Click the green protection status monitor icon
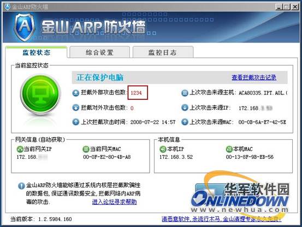 (x=40, y=94)
